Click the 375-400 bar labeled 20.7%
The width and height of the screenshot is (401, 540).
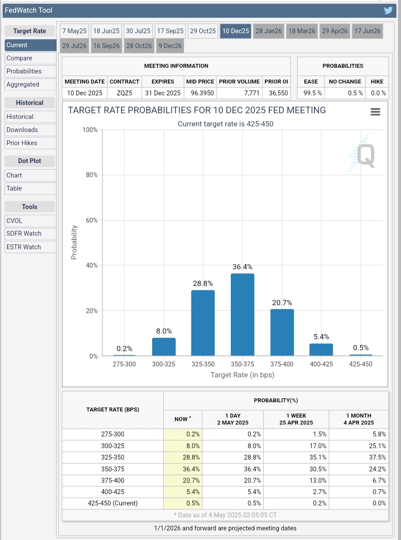(x=282, y=332)
